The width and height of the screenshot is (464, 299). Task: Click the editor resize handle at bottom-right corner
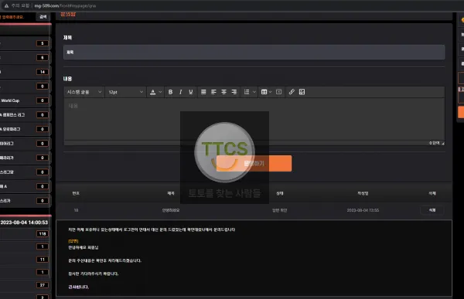pos(442,143)
